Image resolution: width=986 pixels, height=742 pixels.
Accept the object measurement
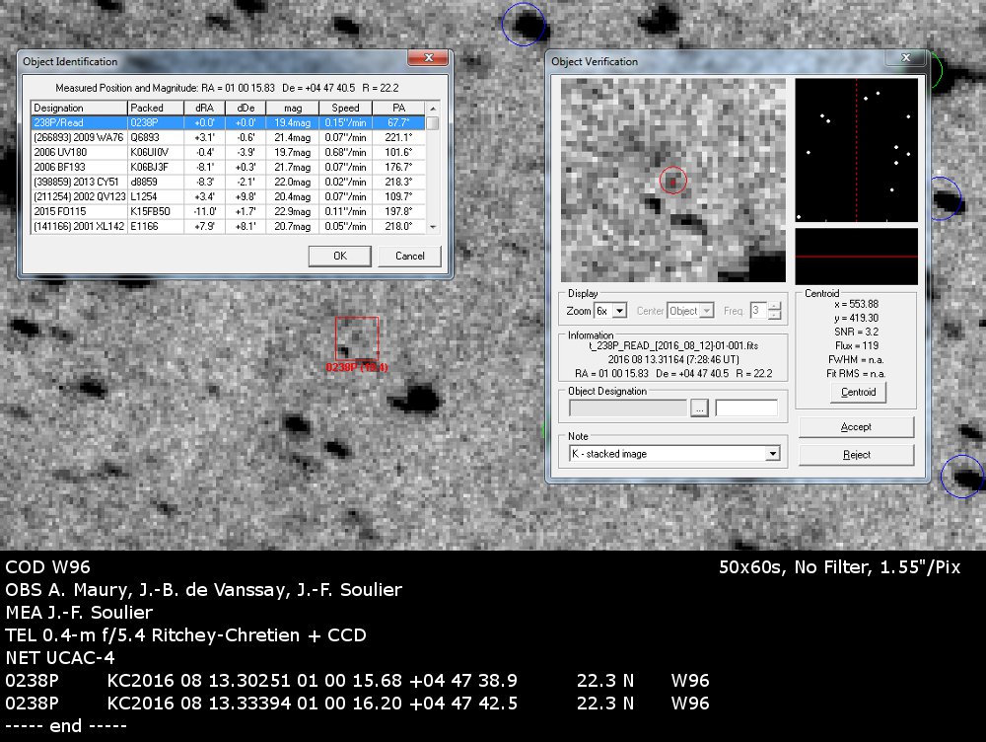point(856,427)
